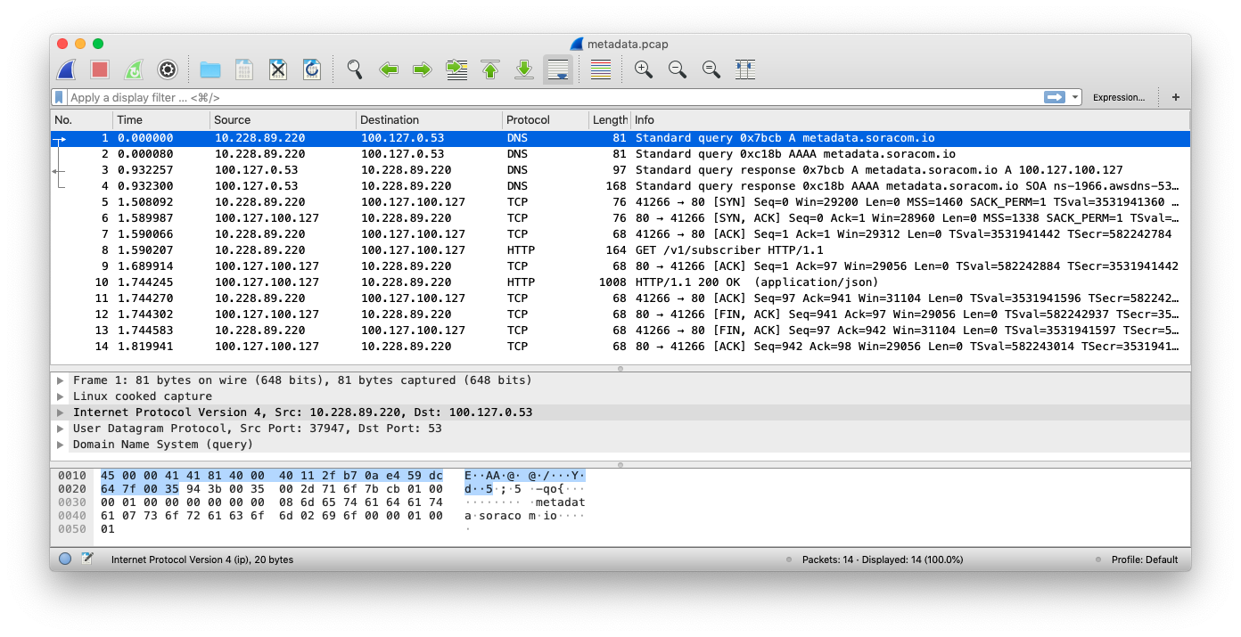Screen dimensions: 1241x637
Task: Start capture with the shark fin icon
Action: pyautogui.click(x=66, y=69)
